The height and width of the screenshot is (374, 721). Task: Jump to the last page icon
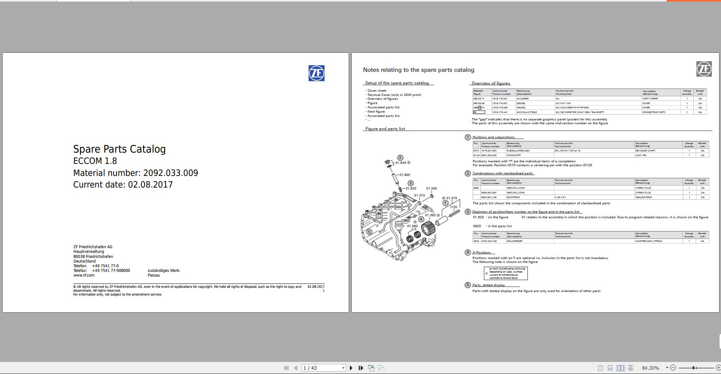(x=361, y=368)
